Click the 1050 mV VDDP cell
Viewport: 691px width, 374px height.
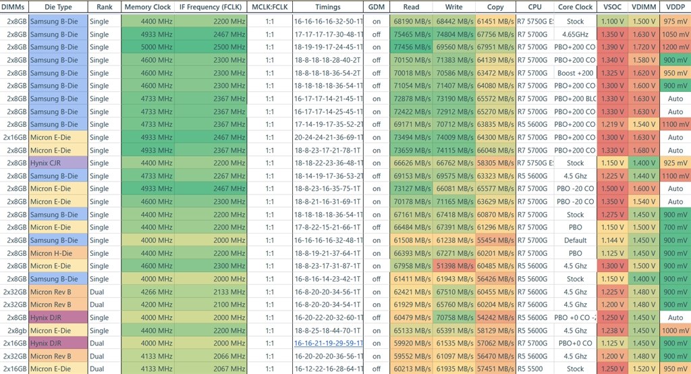pyautogui.click(x=675, y=34)
